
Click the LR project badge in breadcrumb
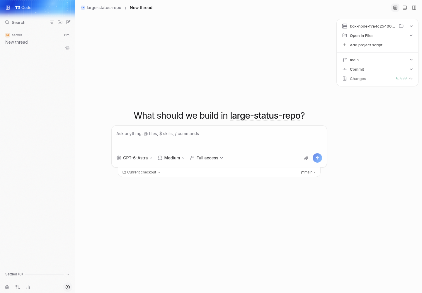[83, 8]
